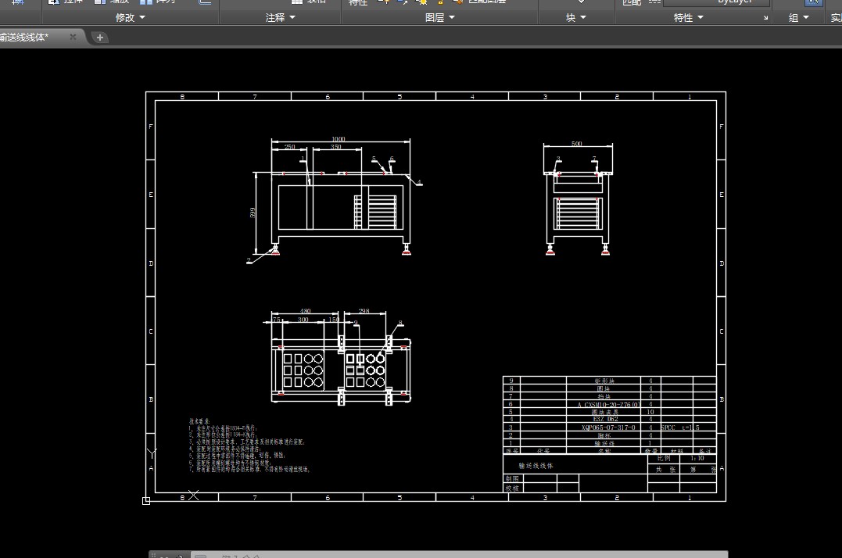Select balloon number 4 near front view
Viewport: 842px width, 558px height.
coord(419,182)
